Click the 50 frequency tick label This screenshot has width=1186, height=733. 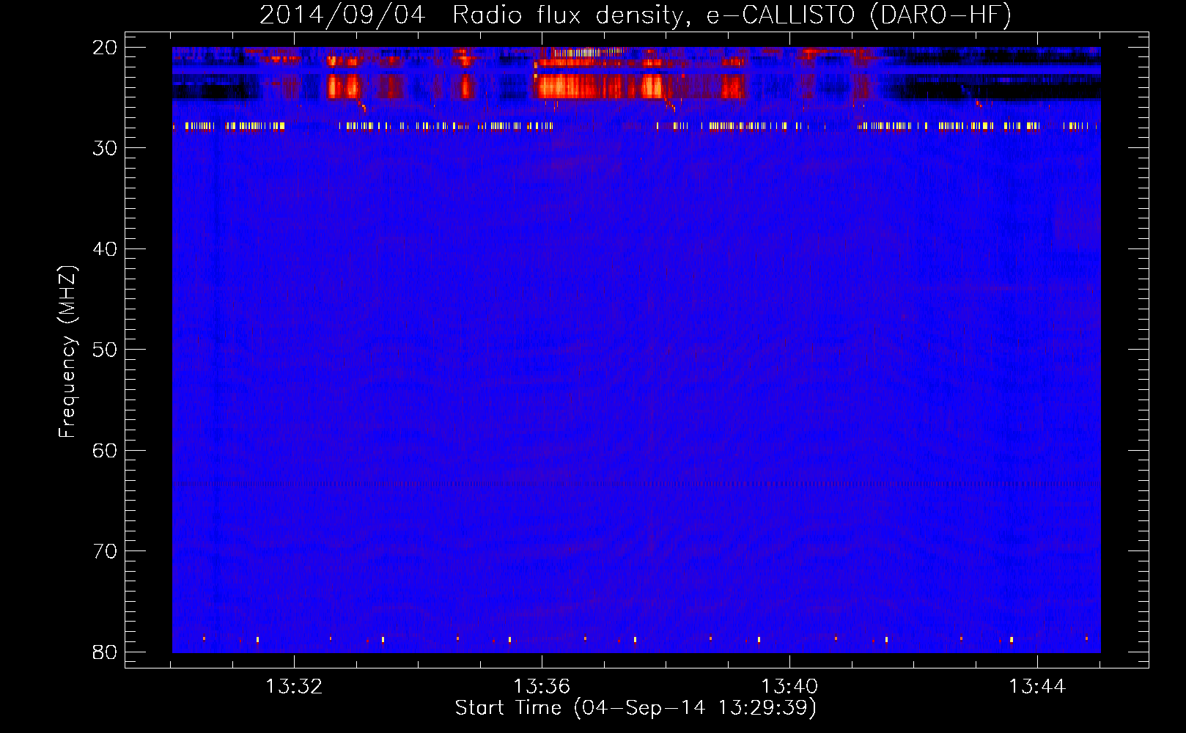(105, 350)
